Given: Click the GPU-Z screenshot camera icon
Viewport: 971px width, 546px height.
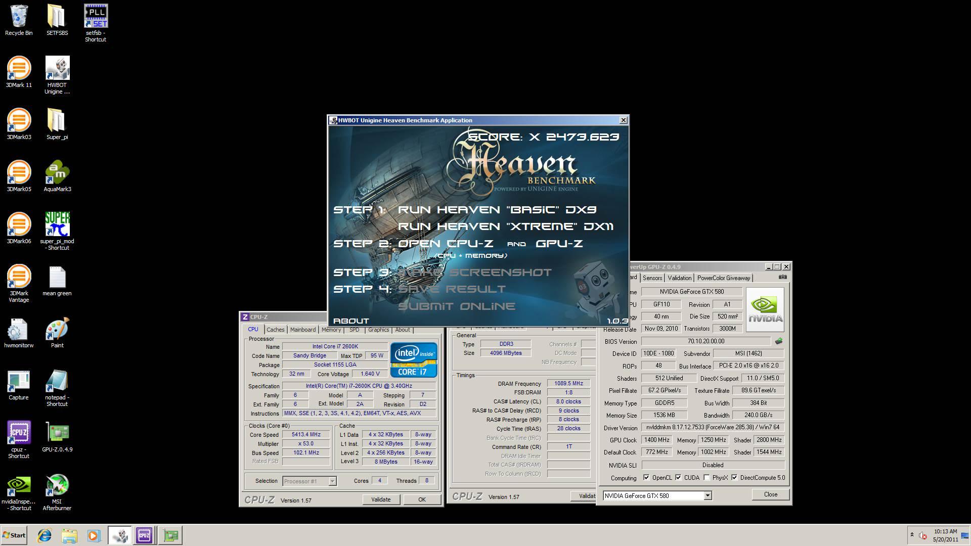Looking at the screenshot, I should click(x=783, y=277).
